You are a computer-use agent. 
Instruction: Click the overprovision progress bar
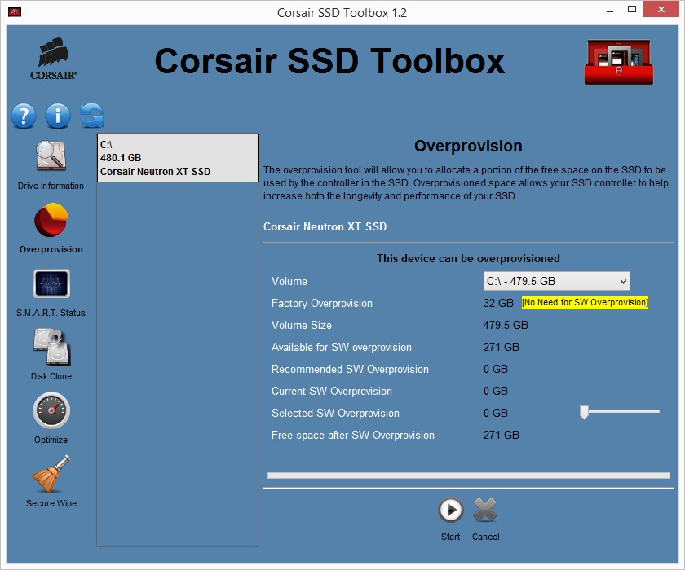tap(469, 476)
